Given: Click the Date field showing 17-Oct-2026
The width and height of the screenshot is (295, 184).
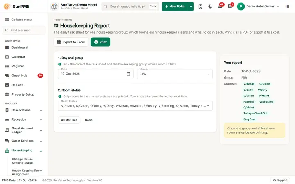Looking at the screenshot, I should point(95,74).
